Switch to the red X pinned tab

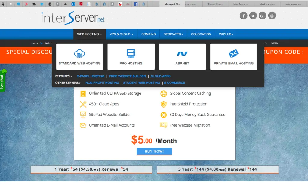coord(26,4)
